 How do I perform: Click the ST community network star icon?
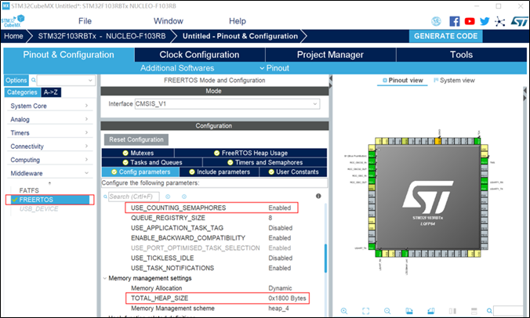point(499,22)
